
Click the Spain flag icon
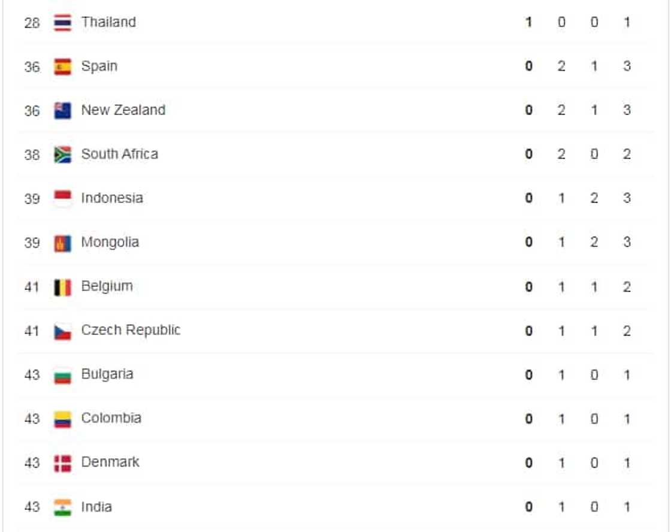point(62,66)
